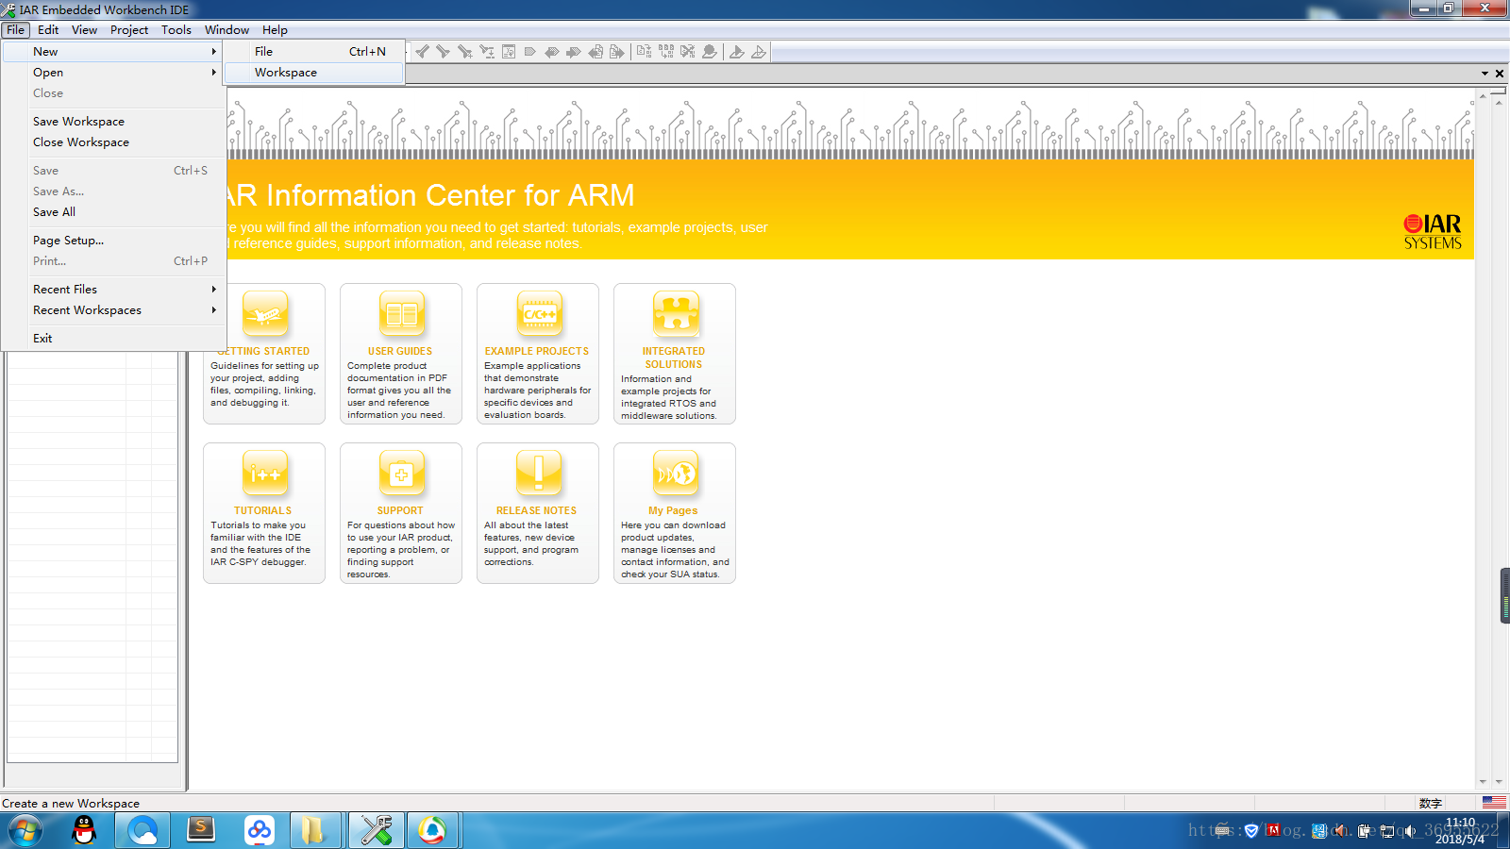The height and width of the screenshot is (849, 1510).
Task: Click the Information Center scroll-up arrow
Action: click(1484, 95)
